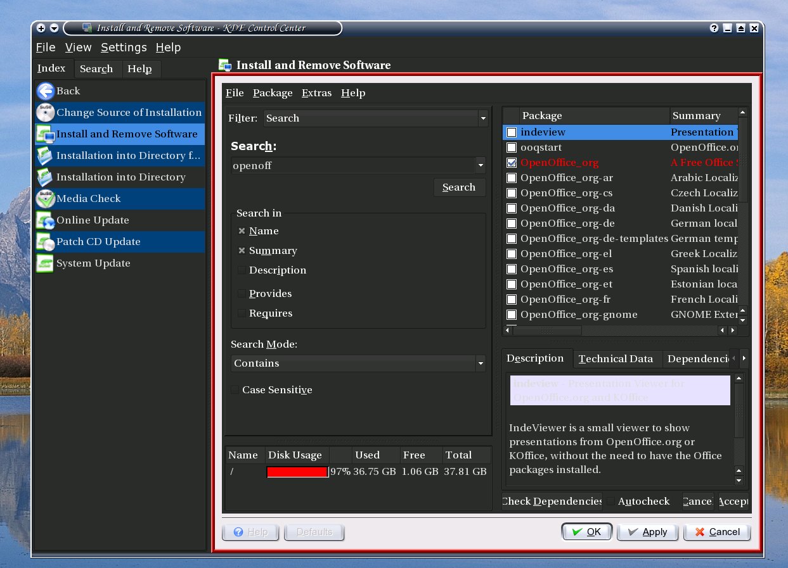Switch to the sidebar Help tab
Image resolution: width=788 pixels, height=568 pixels.
point(139,69)
